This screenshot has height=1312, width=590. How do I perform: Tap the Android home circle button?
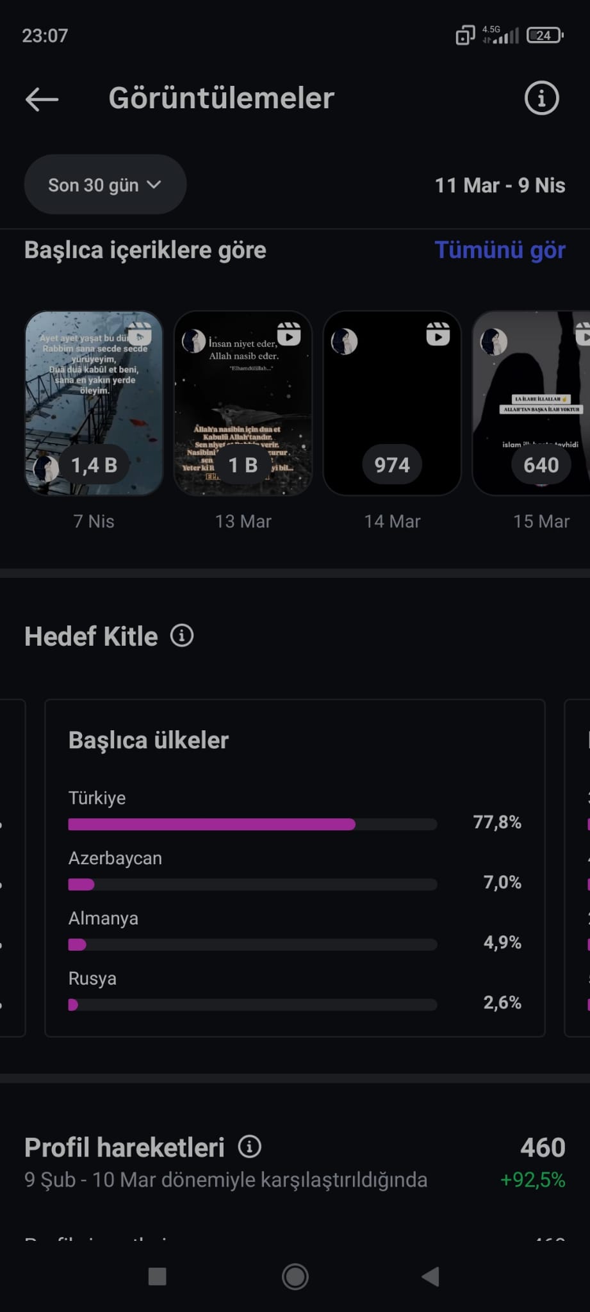coord(295,1277)
